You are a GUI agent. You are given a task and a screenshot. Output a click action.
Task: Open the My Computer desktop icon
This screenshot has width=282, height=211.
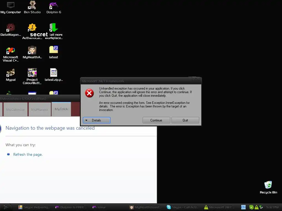(11, 7)
